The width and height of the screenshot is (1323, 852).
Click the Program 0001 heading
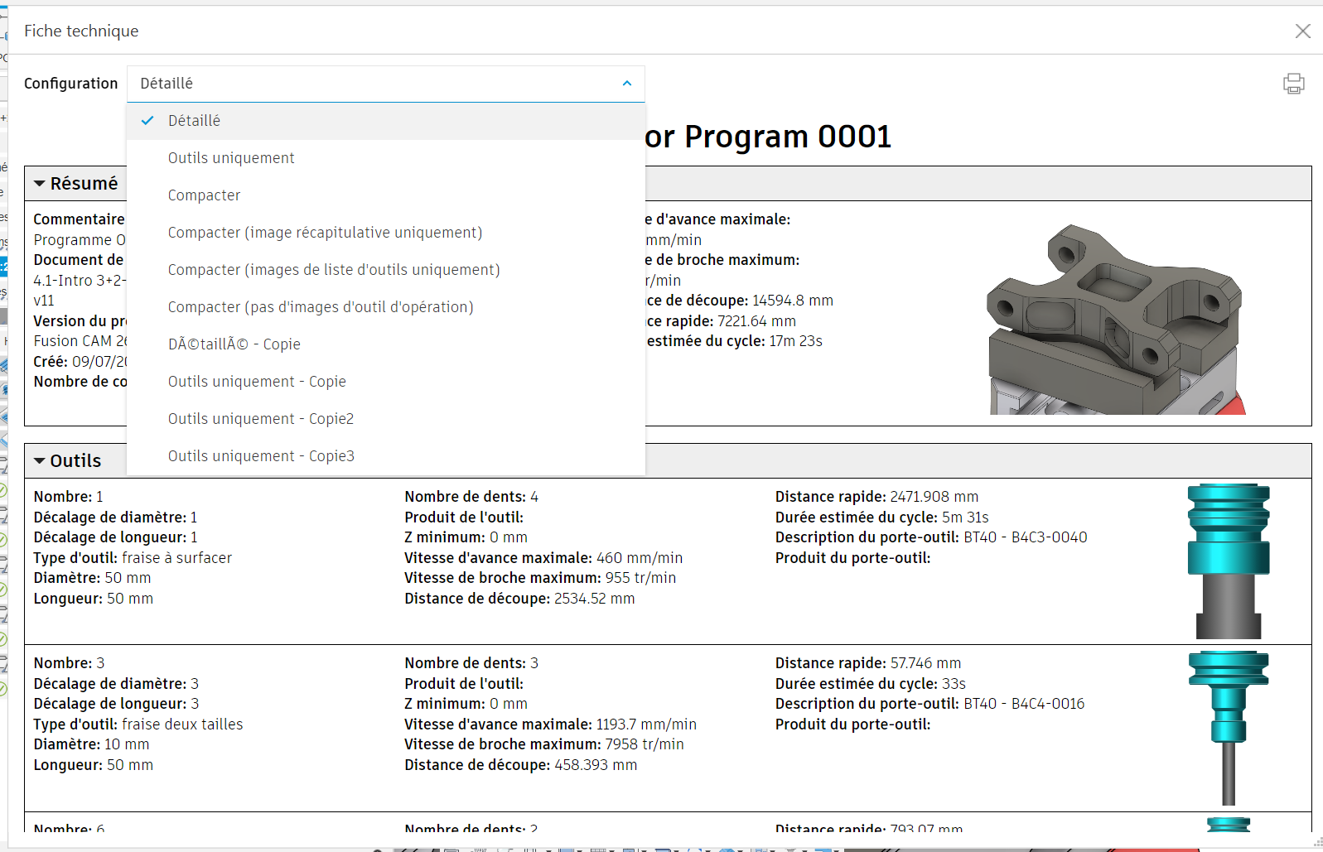coord(768,137)
